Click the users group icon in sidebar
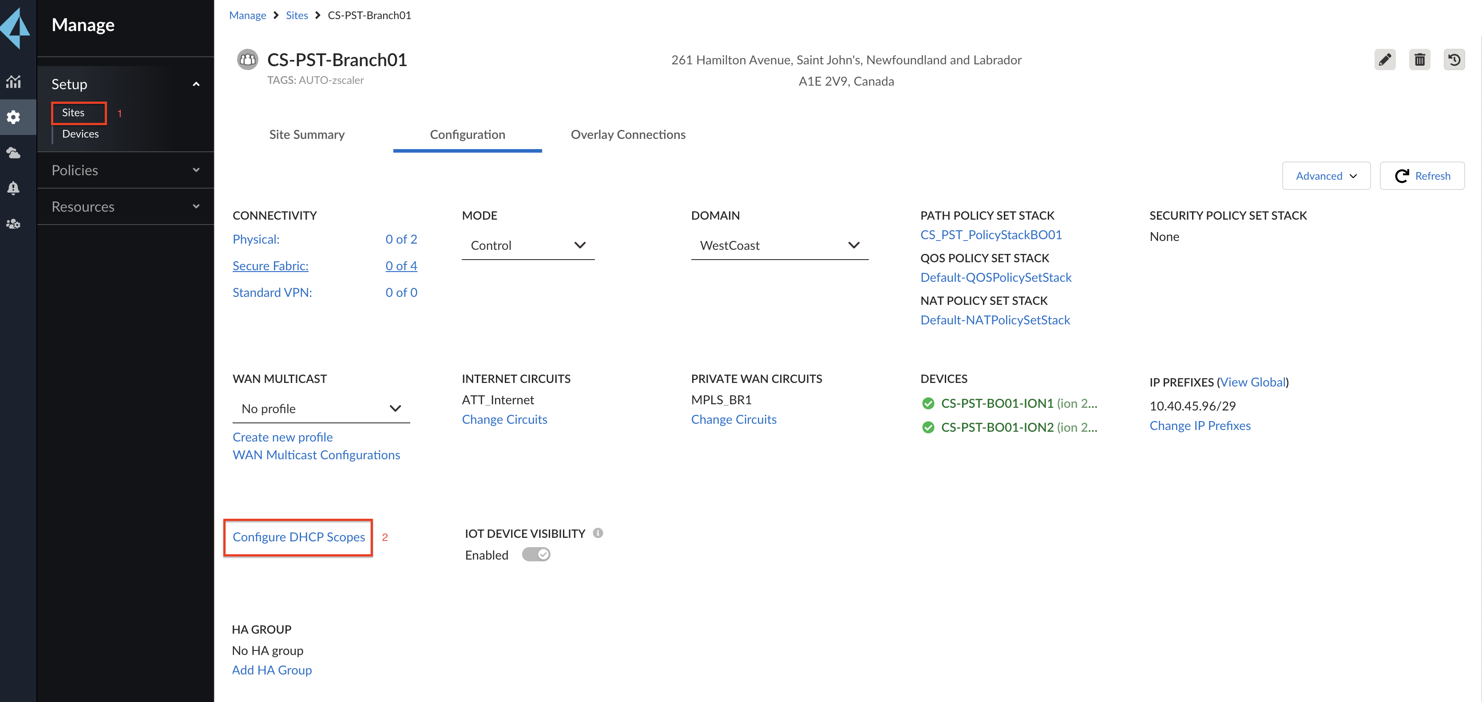1482x702 pixels. coord(13,224)
